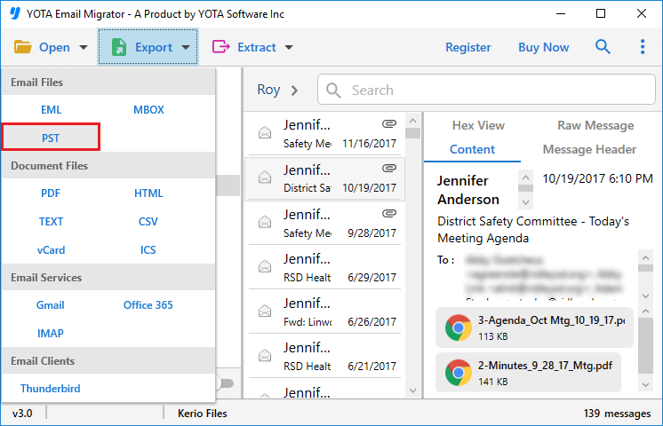Switch to Message Header tab

[x=589, y=149]
